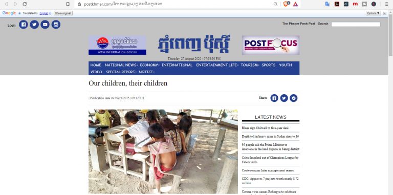Image resolution: width=393 pixels, height=195 pixels.
Task: Click the Login link
Action: point(12,25)
